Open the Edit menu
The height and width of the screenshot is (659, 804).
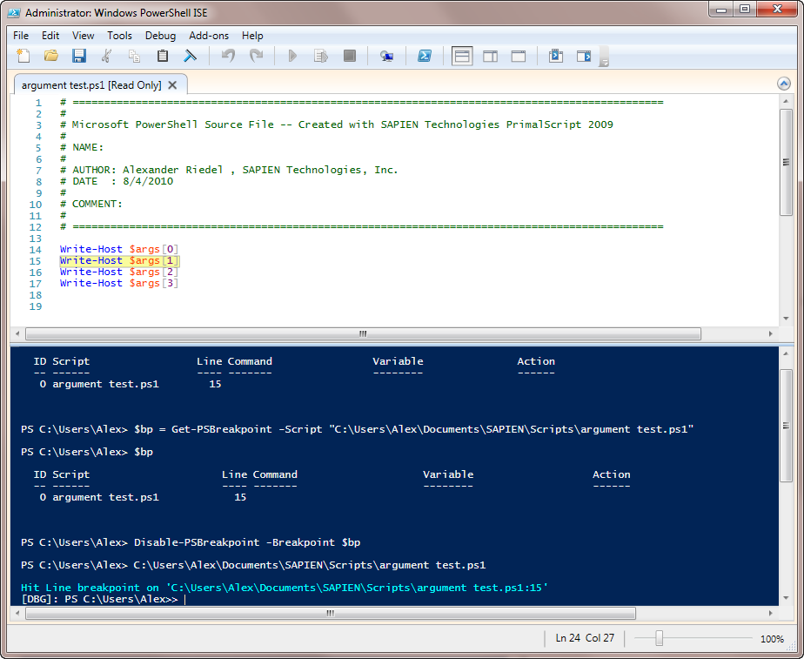coord(50,36)
